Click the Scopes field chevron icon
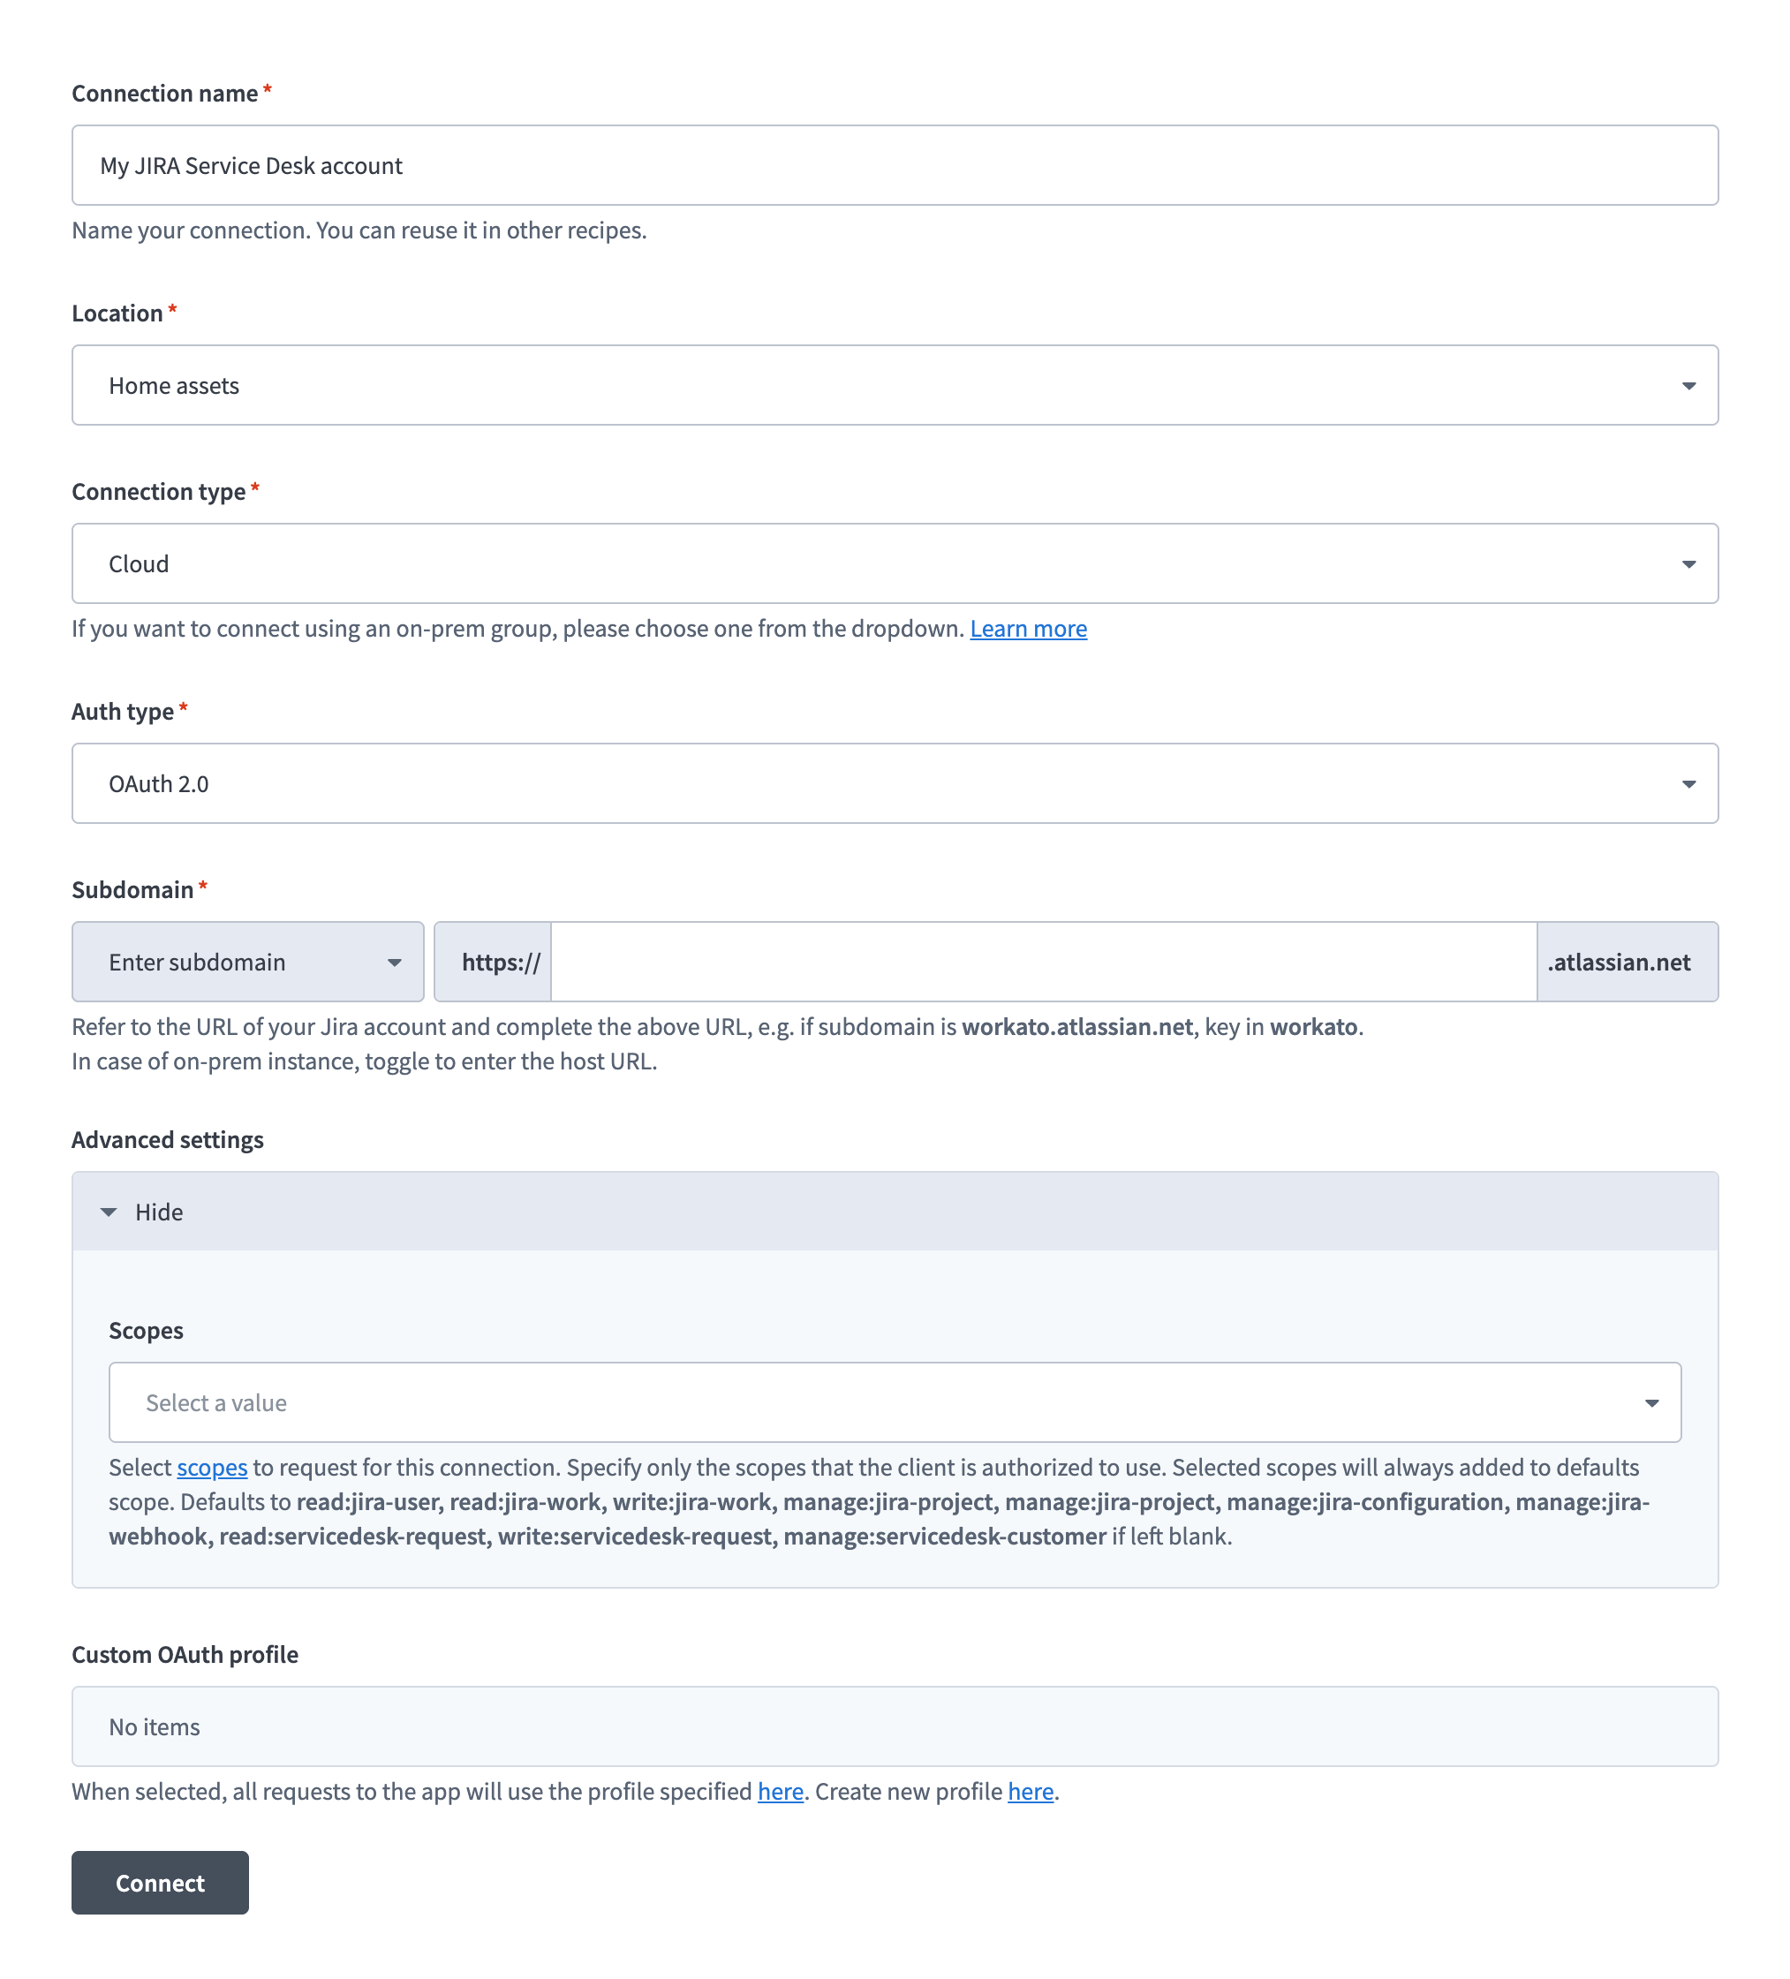 [1652, 1402]
